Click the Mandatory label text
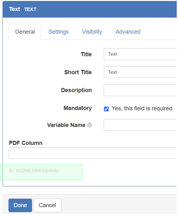The height and width of the screenshot is (216, 178). [x=77, y=108]
